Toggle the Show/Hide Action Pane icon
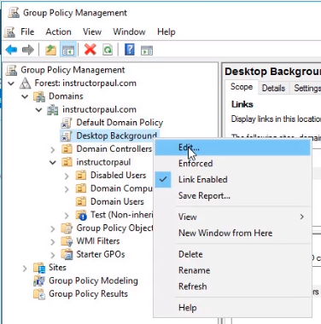321x324 pixels. click(147, 50)
